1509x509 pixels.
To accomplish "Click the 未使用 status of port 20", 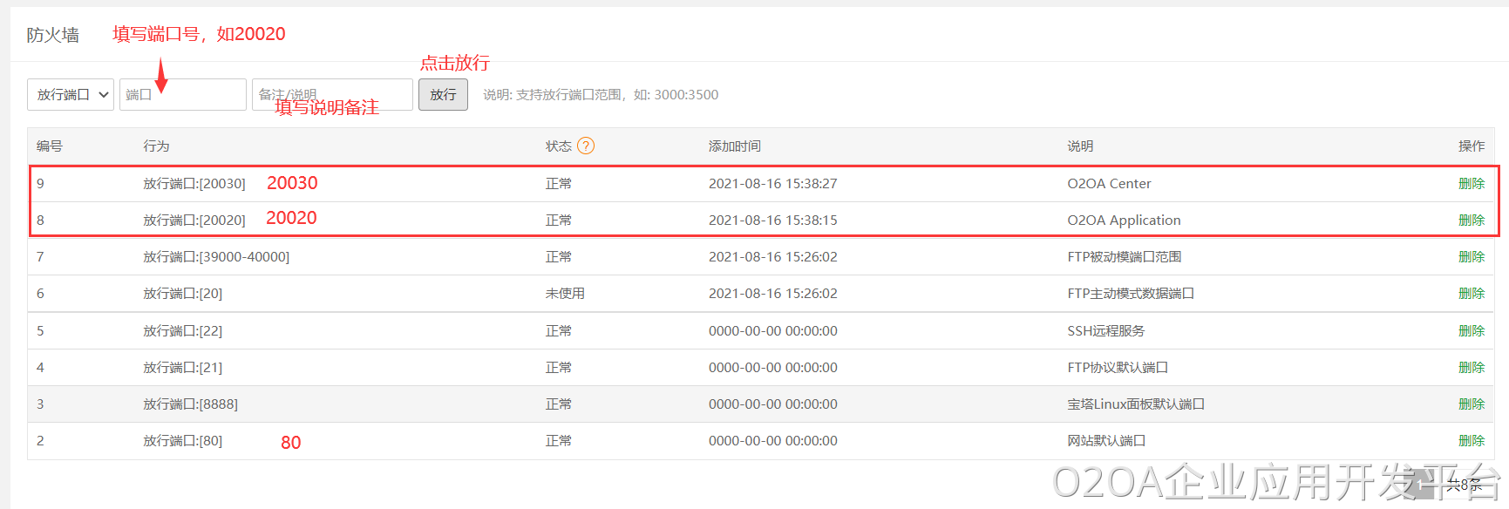I will 565,293.
